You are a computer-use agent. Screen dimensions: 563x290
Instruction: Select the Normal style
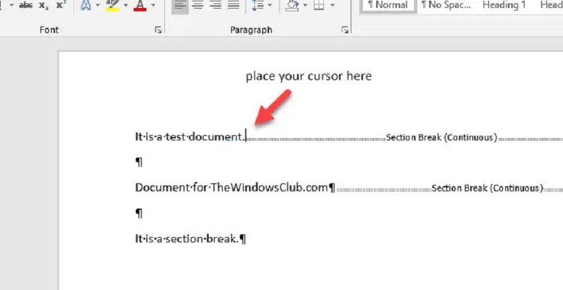click(388, 5)
